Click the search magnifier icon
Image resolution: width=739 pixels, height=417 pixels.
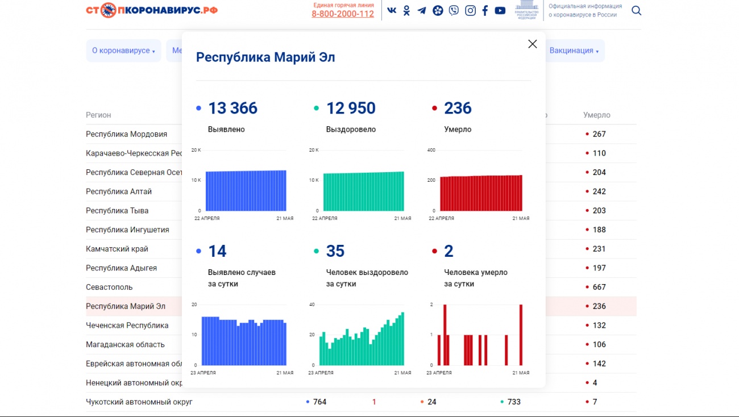636,10
